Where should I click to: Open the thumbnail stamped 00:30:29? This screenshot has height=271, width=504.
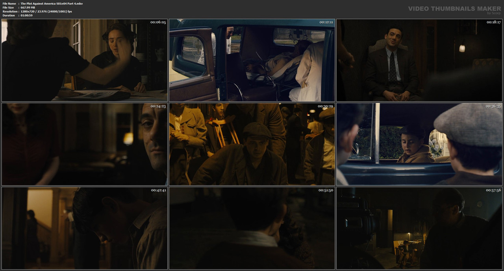click(x=252, y=144)
